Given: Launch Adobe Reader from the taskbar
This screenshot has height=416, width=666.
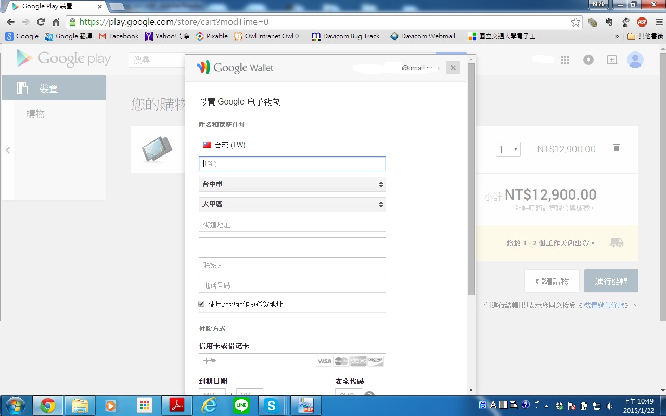Looking at the screenshot, I should pyautogui.click(x=176, y=406).
